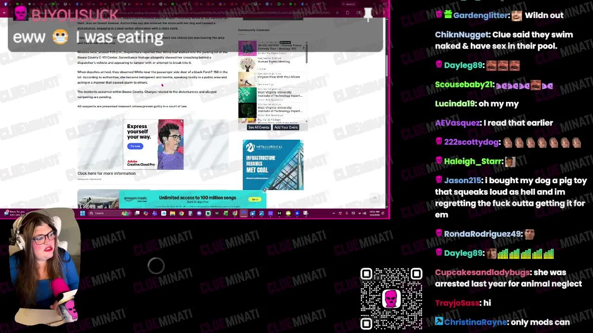
Task: Show hidden system tray icons
Action: (333, 213)
